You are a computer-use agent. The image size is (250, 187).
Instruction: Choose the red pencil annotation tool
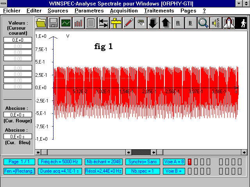pos(129,23)
